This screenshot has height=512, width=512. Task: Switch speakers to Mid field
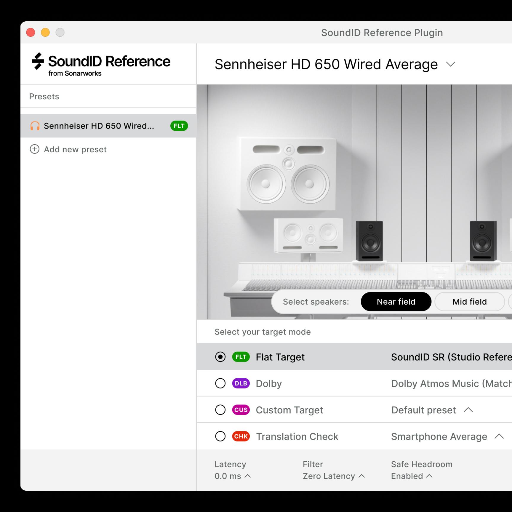(x=469, y=302)
